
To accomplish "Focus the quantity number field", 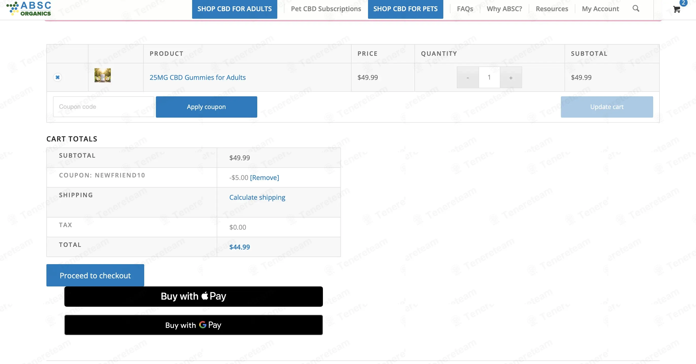I will [x=489, y=78].
